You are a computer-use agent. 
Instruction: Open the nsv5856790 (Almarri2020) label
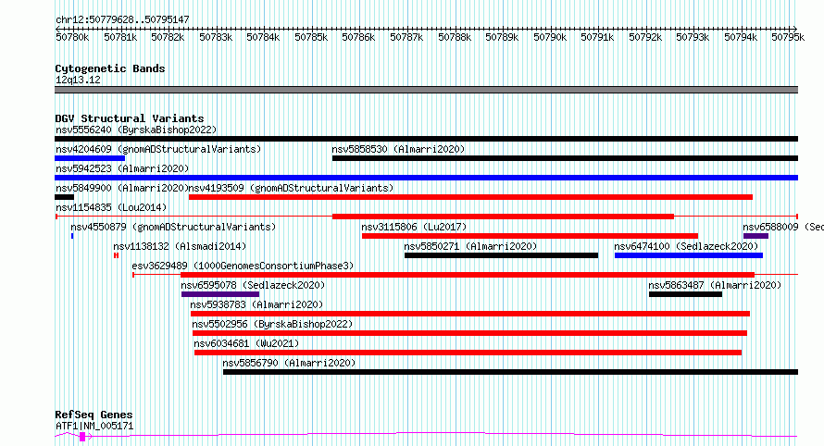(289, 363)
